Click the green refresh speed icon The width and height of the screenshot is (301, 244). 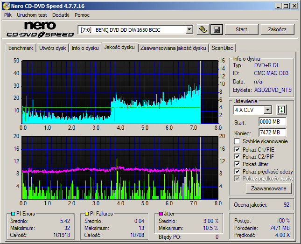[281, 110]
